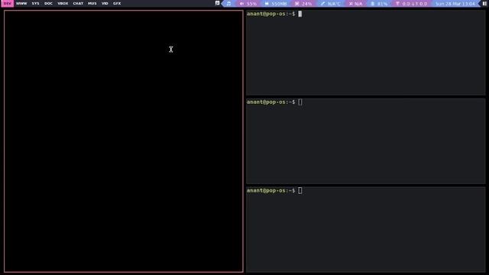Click the anant@pop-os prompt in middle terminal

click(x=270, y=102)
